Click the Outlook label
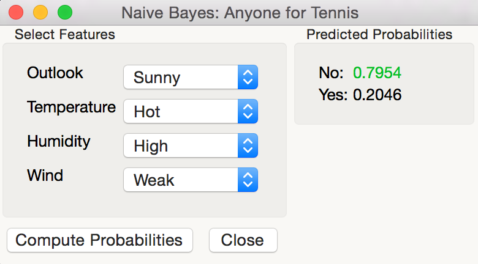This screenshot has height=264, width=478. coord(55,73)
